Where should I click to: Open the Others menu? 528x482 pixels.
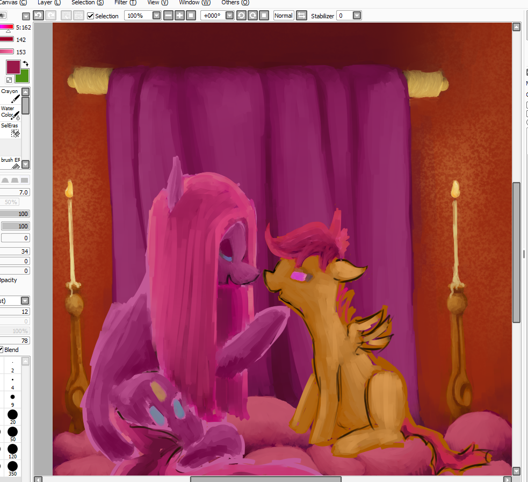coord(235,2)
